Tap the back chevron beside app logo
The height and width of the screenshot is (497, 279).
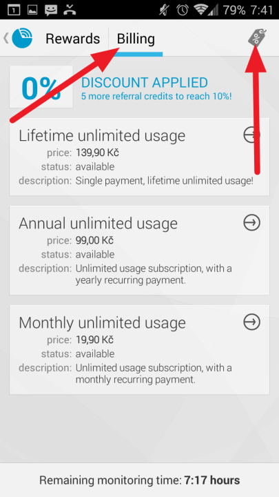pos(6,38)
